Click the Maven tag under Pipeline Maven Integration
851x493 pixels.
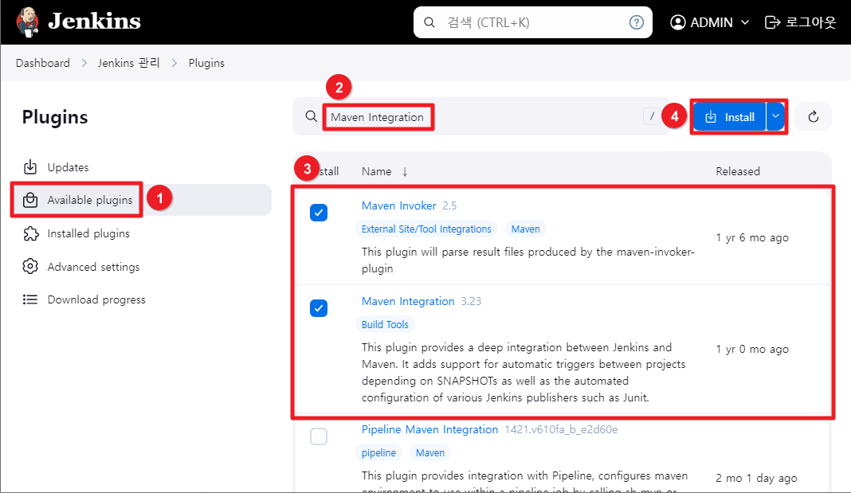[429, 452]
